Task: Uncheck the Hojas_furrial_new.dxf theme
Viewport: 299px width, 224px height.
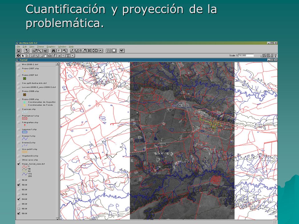Action: point(19,164)
